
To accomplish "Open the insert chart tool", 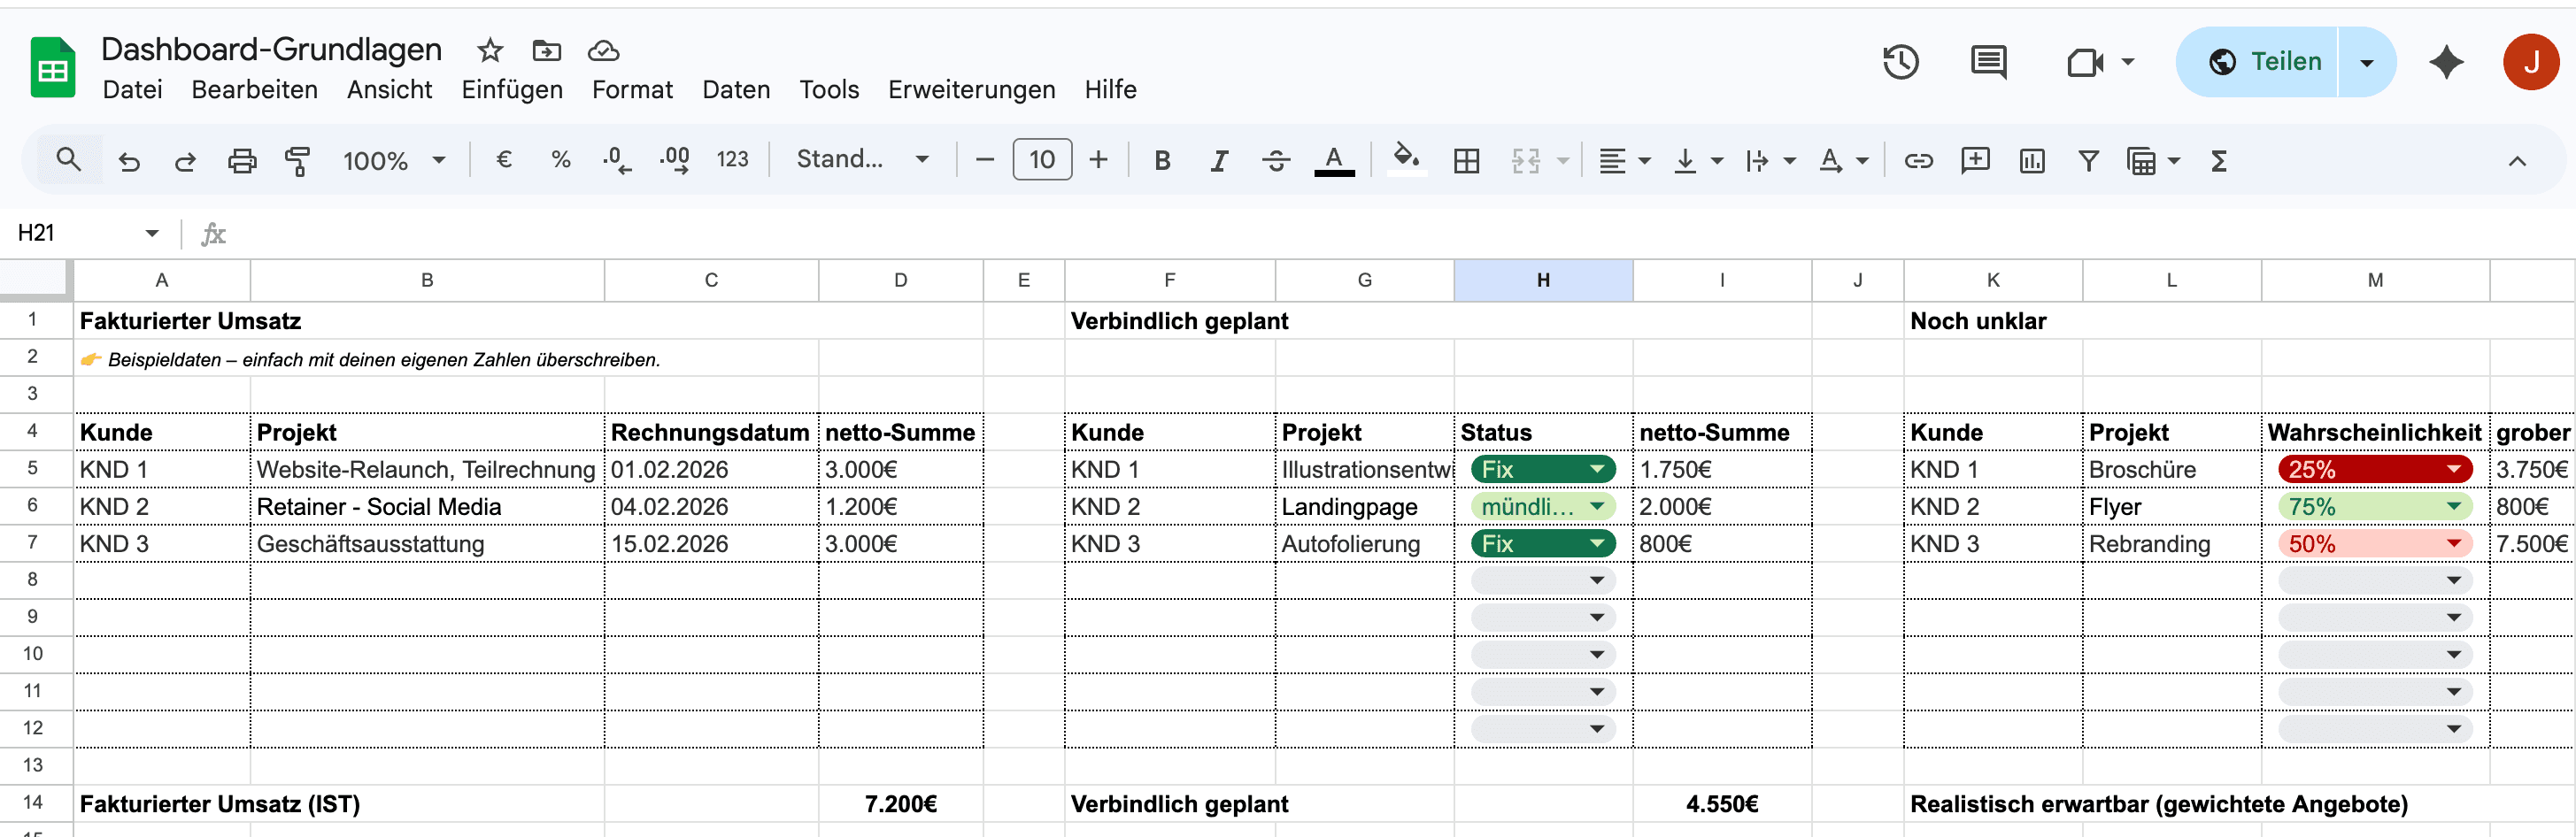I will coord(2032,160).
